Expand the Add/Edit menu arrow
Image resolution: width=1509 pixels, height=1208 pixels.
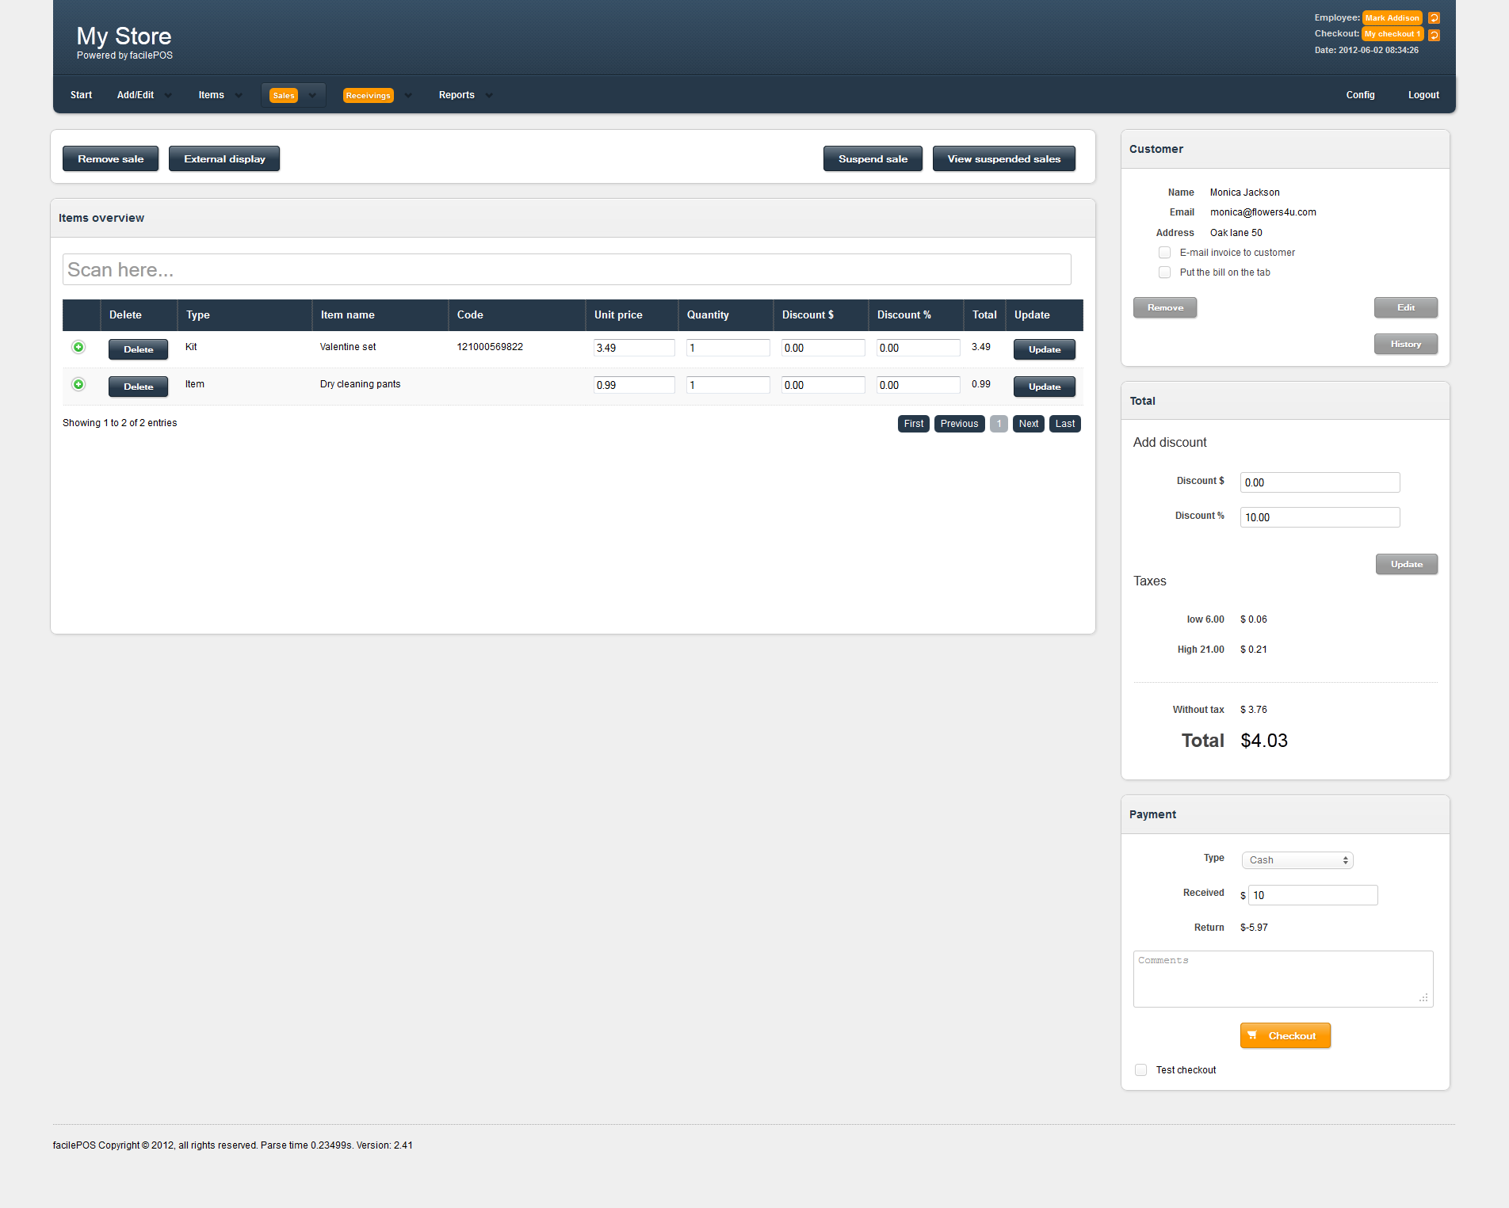click(x=168, y=96)
